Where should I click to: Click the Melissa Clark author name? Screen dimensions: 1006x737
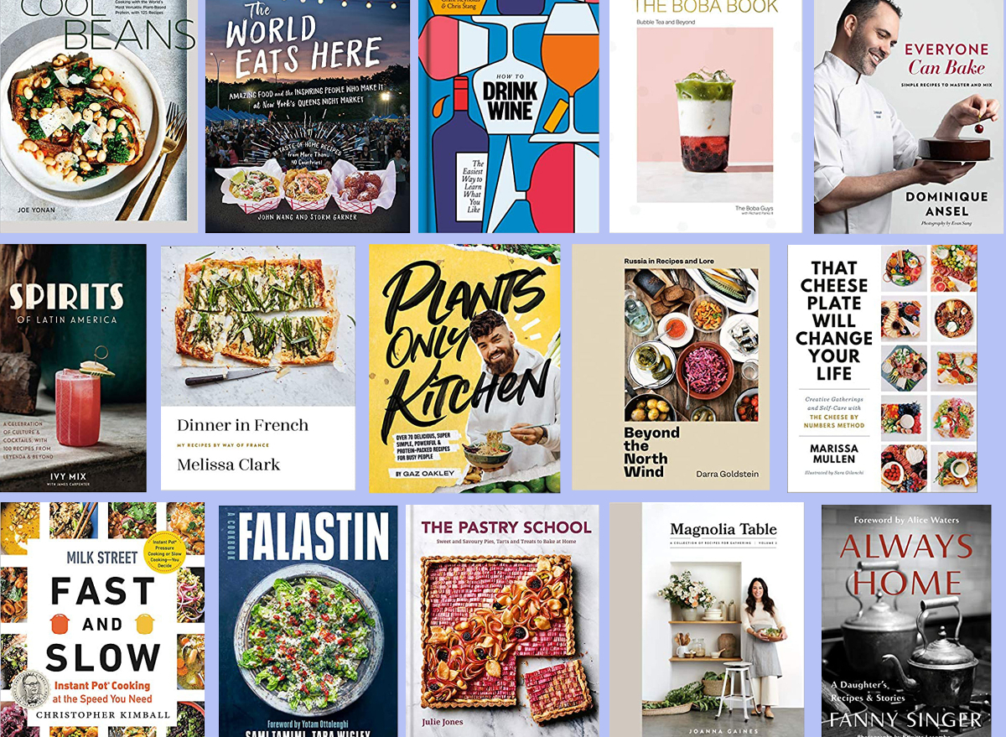click(229, 464)
